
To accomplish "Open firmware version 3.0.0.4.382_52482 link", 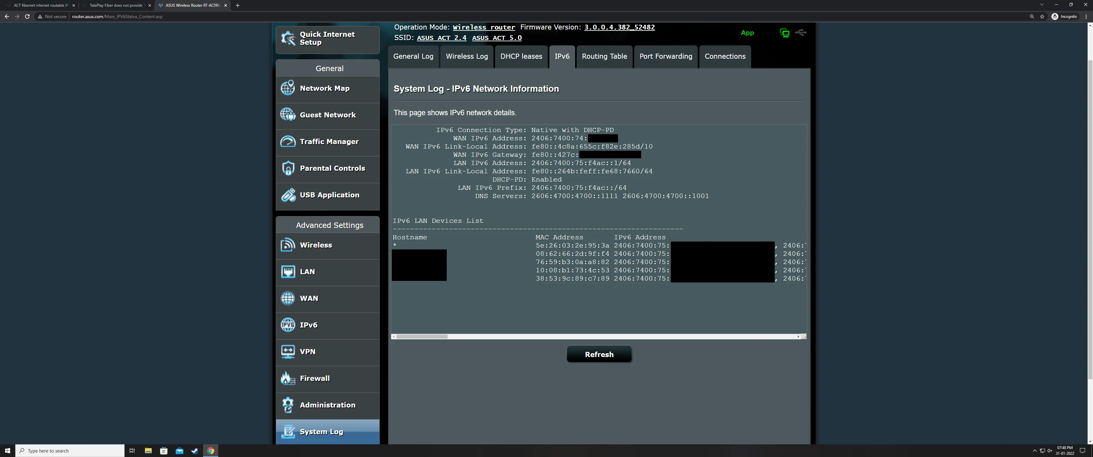I will [x=620, y=27].
